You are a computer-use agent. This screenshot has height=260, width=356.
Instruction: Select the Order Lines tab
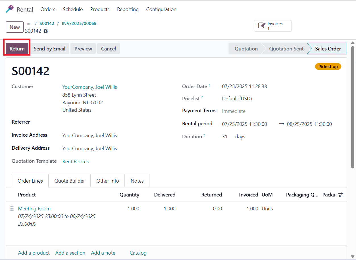30,181
